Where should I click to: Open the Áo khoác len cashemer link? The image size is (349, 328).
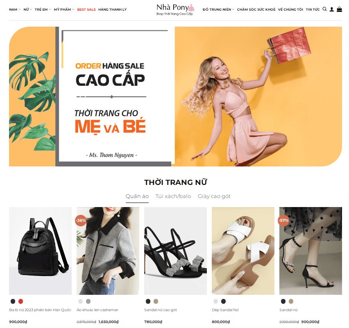(97, 310)
